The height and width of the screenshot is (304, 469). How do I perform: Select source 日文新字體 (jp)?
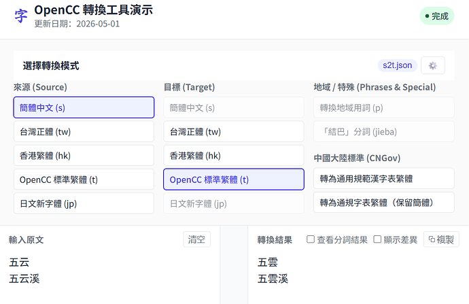(x=84, y=203)
